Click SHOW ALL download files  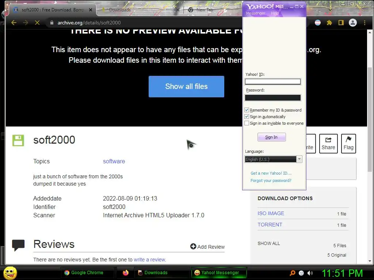point(268,243)
